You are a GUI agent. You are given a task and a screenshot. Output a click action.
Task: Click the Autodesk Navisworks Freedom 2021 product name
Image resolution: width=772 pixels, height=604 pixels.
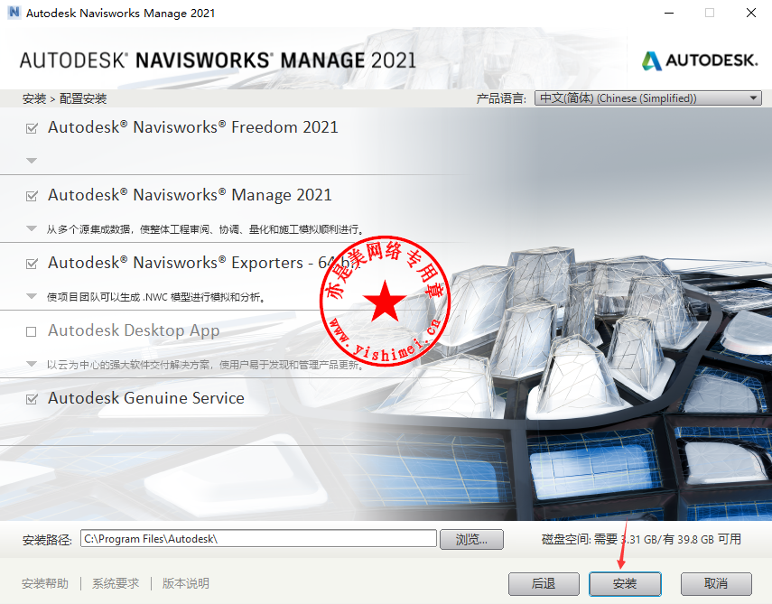[193, 127]
